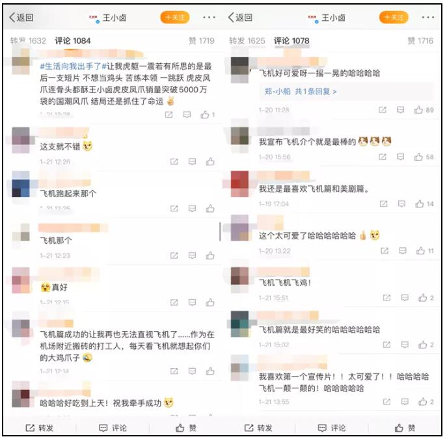Go back using left 返回 button
The image size is (447, 439).
21,18
